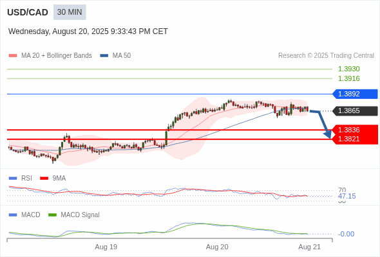
Task: Click the Aug 19 date axis label
Action: [106, 247]
